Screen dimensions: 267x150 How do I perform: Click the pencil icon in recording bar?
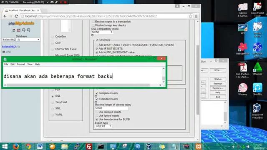[x=56, y=2]
